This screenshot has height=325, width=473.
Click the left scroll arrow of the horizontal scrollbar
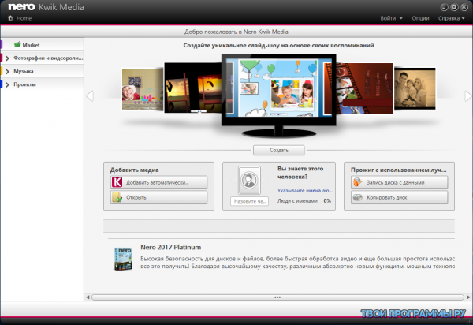coord(88,297)
